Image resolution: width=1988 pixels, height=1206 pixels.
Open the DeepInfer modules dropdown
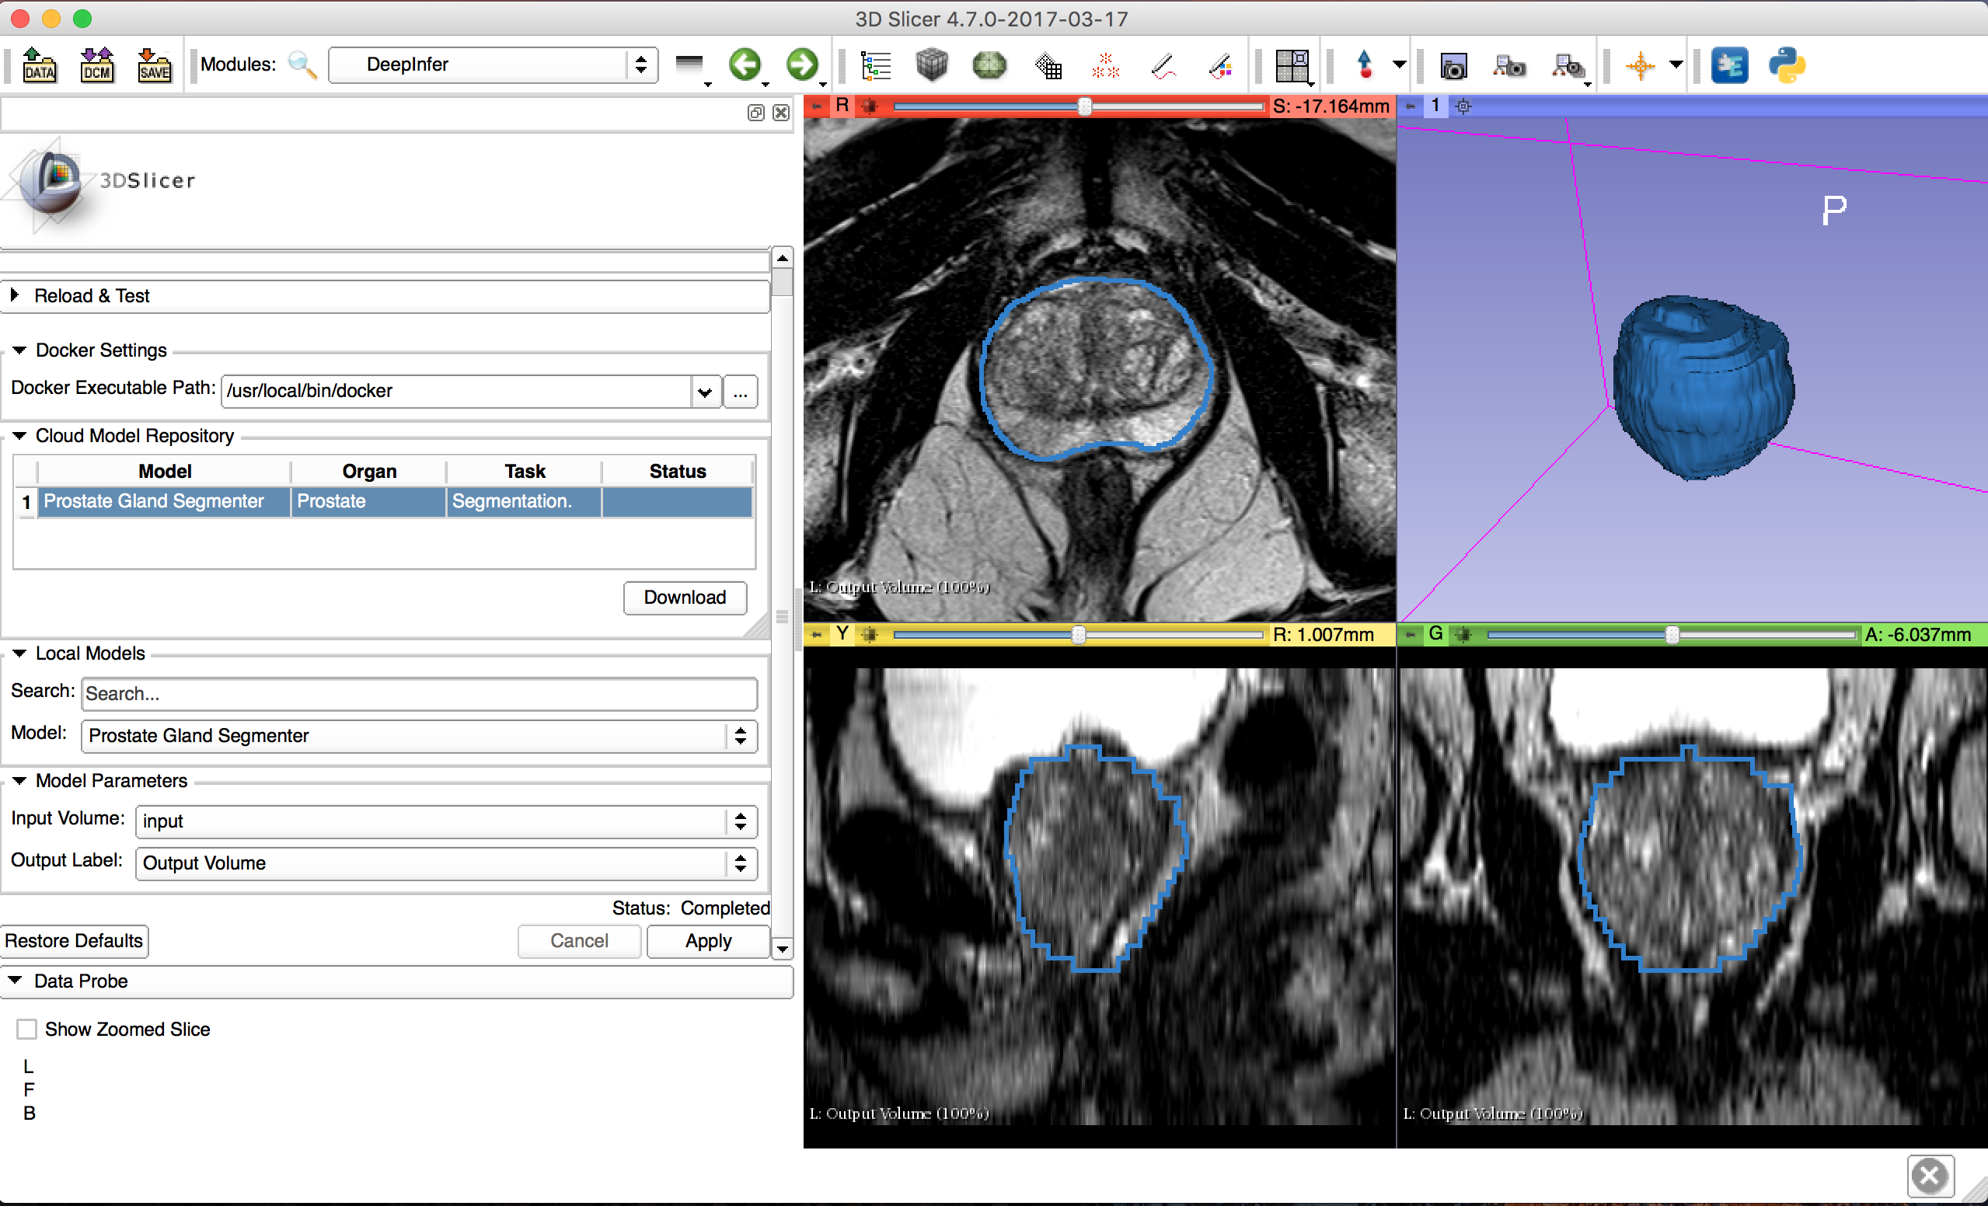pyautogui.click(x=492, y=64)
